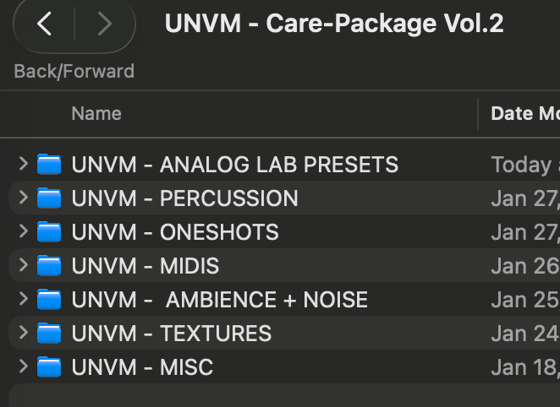Click the Forward navigation arrow
The image size is (560, 407).
(x=105, y=24)
